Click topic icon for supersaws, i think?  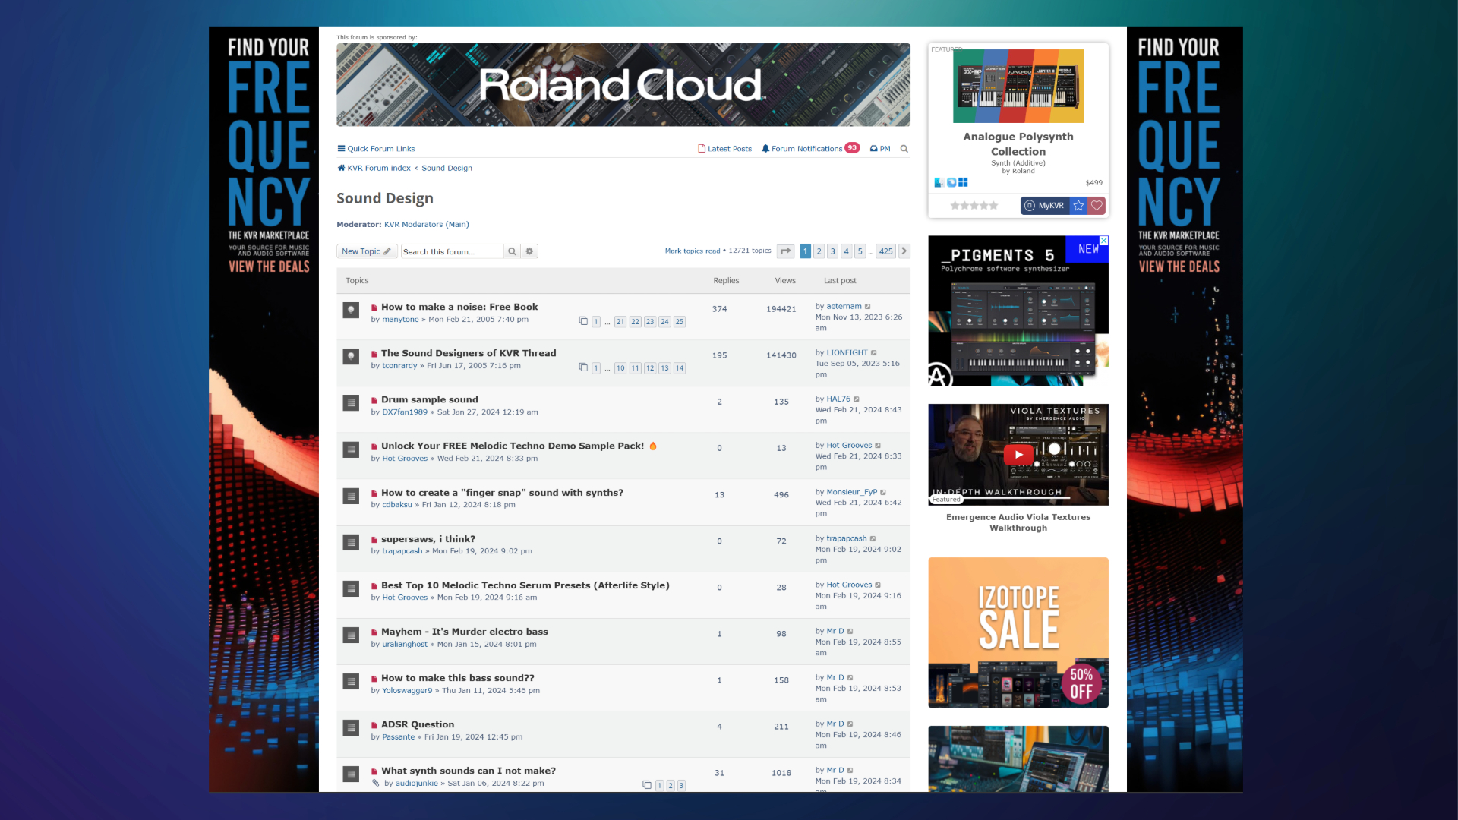coord(351,543)
